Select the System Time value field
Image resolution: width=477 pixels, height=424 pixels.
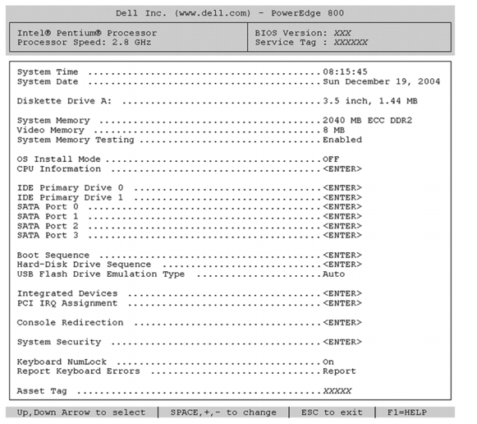[x=345, y=71]
